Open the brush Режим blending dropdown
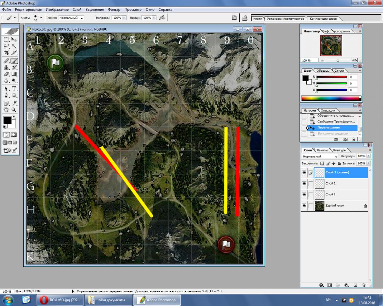The height and width of the screenshot is (306, 383). 71,18
